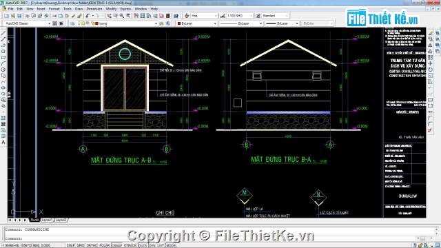Toggle LWT lineweight display
The image size is (441, 248).
click(161, 245)
